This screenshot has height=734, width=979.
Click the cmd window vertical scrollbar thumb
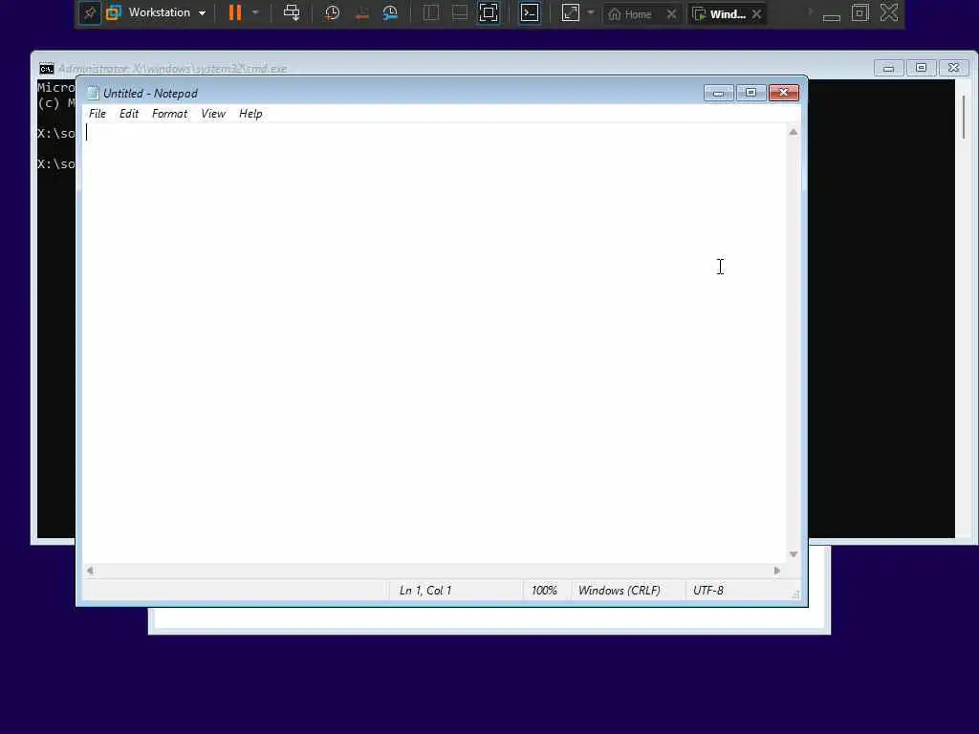pos(964,118)
